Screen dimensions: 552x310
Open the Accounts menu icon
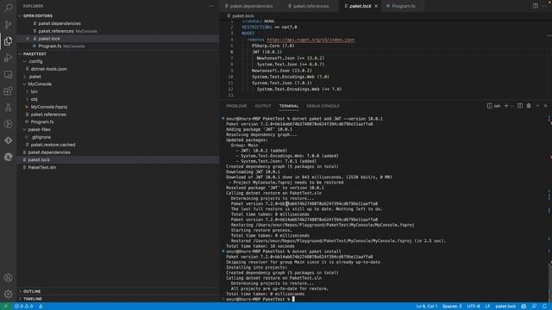pyautogui.click(x=8, y=277)
